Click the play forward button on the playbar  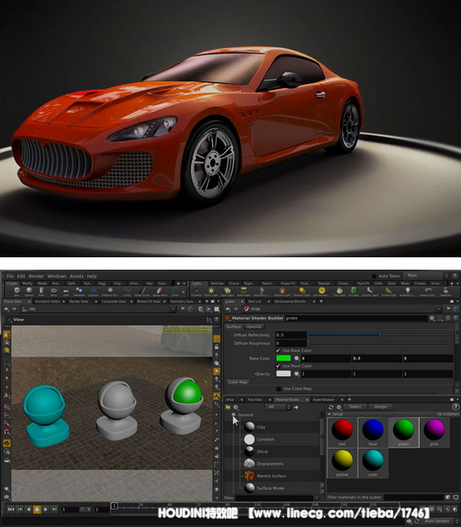(x=45, y=509)
